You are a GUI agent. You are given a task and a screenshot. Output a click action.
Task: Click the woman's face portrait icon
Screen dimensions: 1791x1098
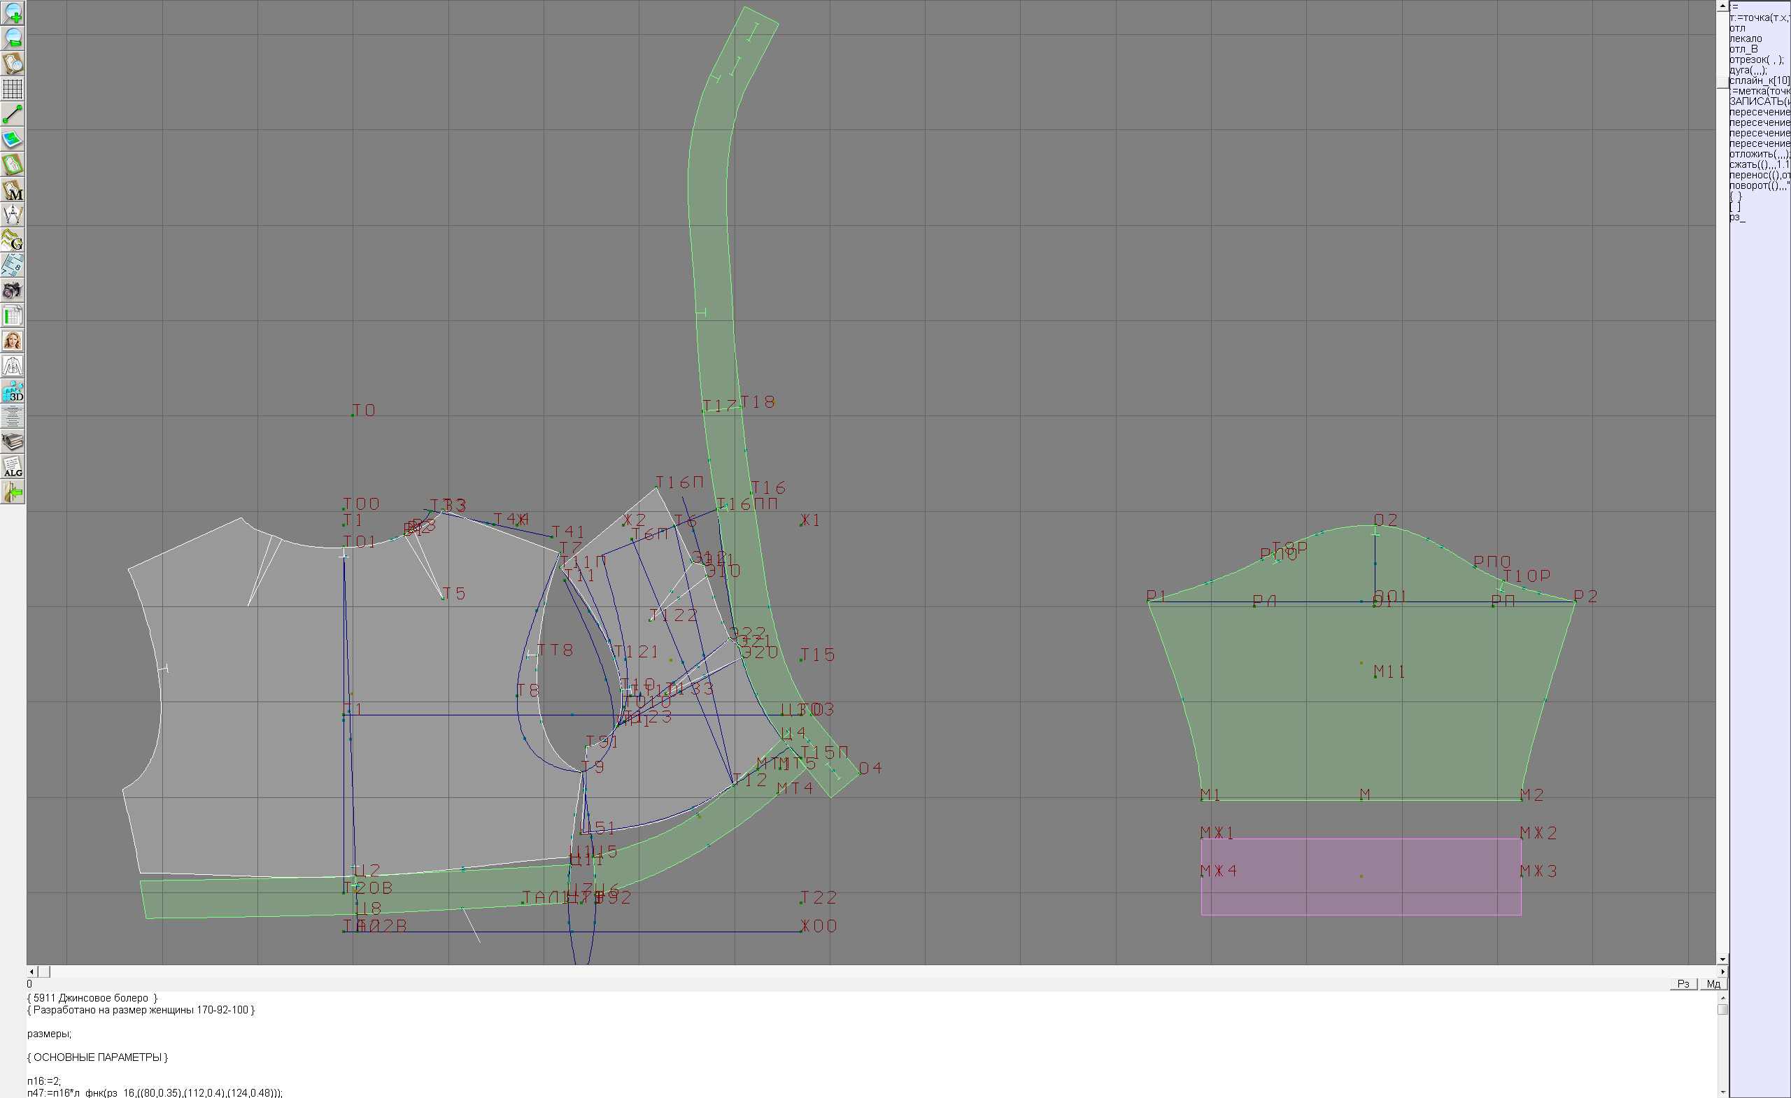click(13, 341)
